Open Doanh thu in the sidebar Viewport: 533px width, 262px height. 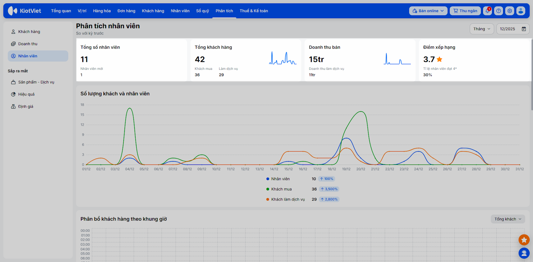pyautogui.click(x=28, y=44)
